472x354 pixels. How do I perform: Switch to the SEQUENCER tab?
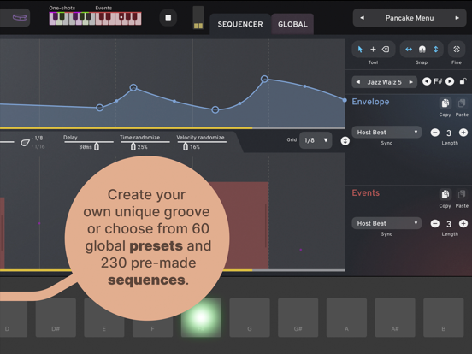[240, 24]
